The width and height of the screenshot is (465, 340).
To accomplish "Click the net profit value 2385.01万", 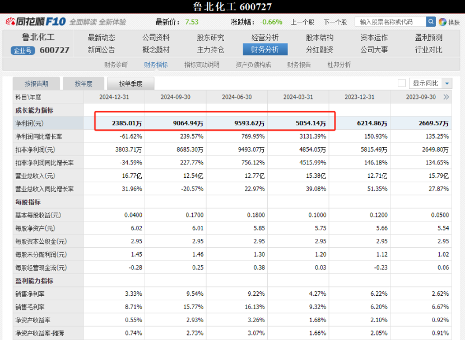I will pyautogui.click(x=127, y=124).
